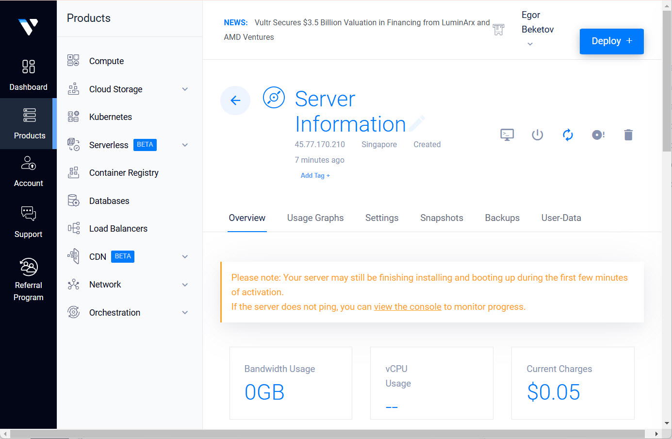
Task: Open the Referral Program icon
Action: click(29, 267)
